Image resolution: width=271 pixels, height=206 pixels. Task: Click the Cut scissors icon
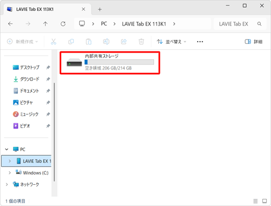coord(54,42)
